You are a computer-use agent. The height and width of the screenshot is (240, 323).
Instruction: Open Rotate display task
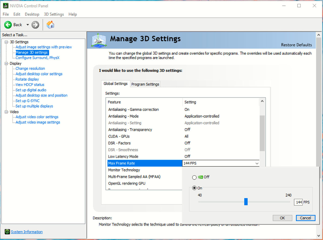coord(27,79)
